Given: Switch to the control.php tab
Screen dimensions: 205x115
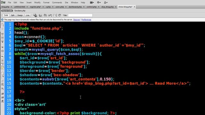Looking at the screenshot, I should coord(92,7).
